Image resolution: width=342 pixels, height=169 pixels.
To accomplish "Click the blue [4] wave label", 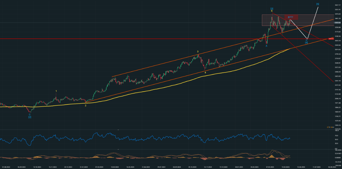I will click(306, 43).
